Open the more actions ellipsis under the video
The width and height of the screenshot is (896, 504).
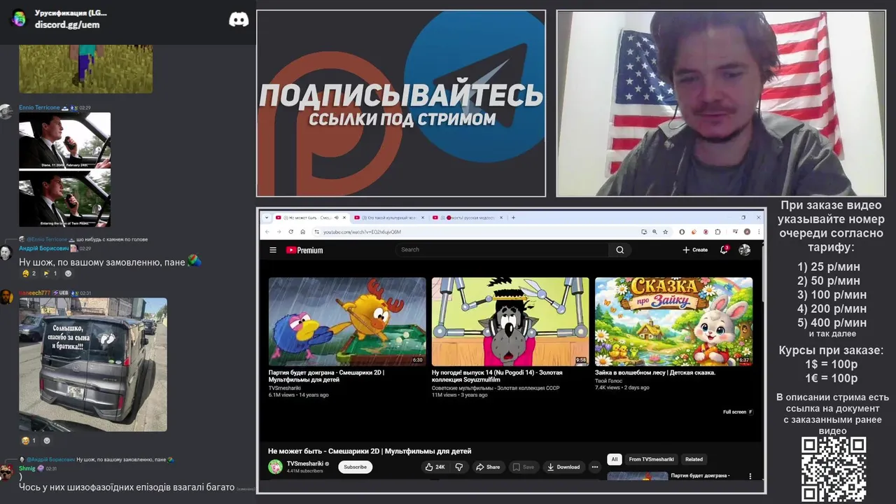pos(595,467)
